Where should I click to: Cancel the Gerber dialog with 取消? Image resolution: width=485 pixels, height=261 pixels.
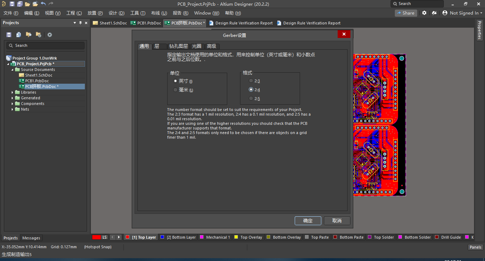pos(337,220)
